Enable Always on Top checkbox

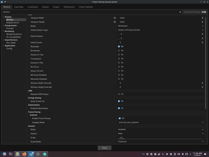pos(119,55)
